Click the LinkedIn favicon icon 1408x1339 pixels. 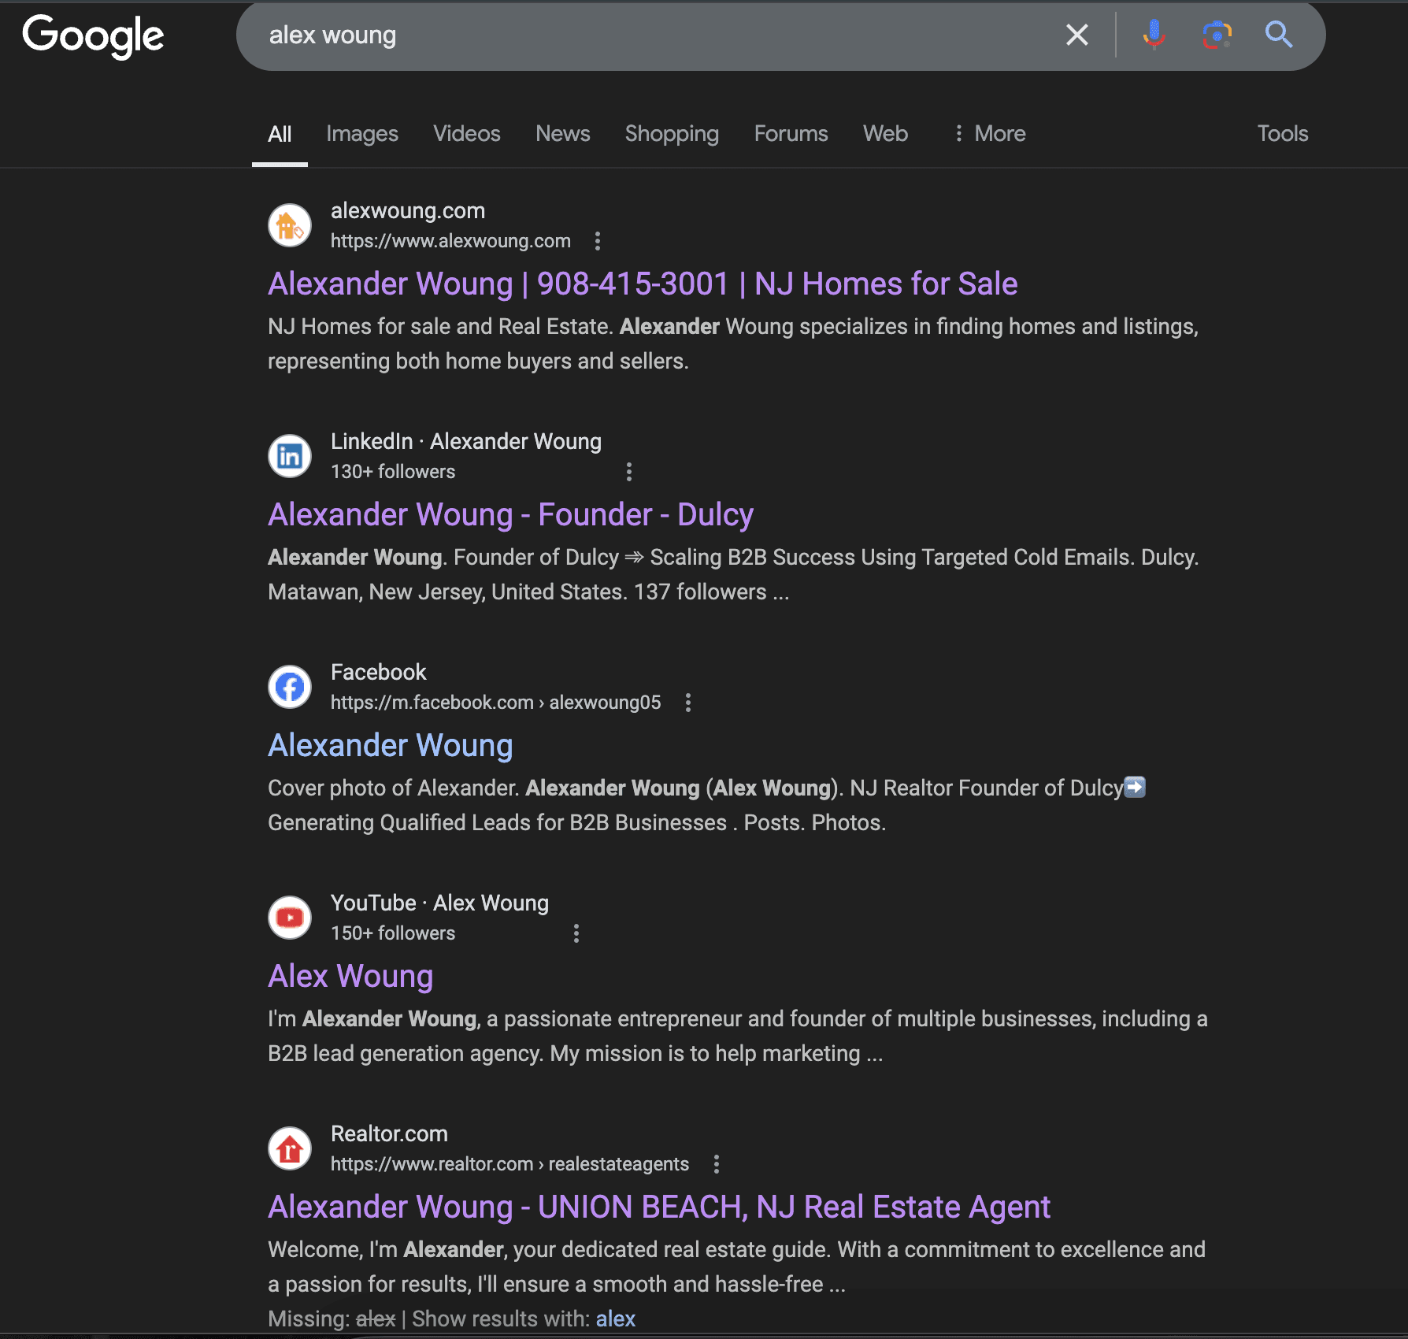pyautogui.click(x=290, y=456)
